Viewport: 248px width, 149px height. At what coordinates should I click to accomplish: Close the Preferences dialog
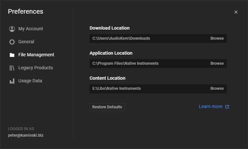point(236,12)
